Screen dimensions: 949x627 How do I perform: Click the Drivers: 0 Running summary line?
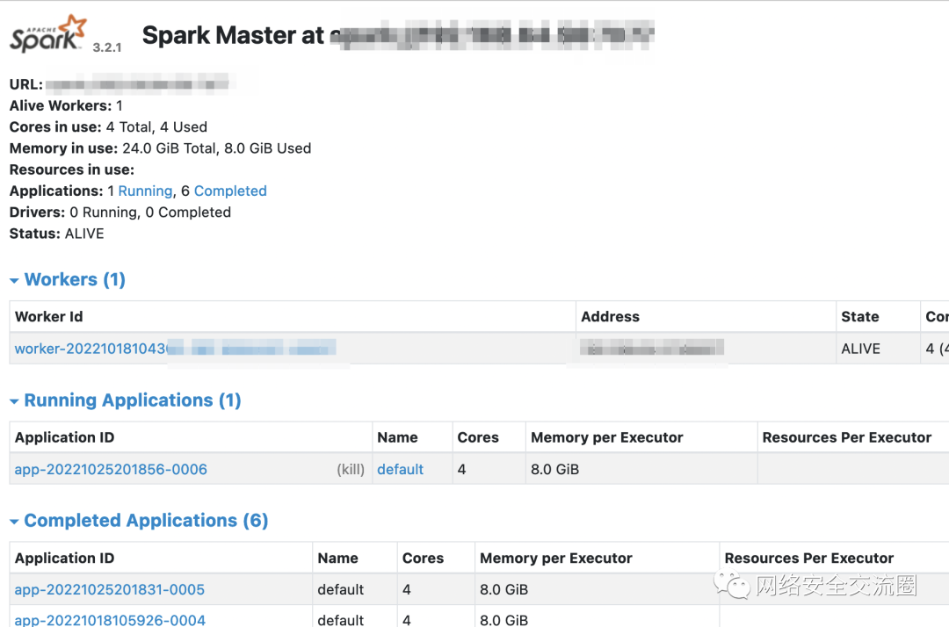point(120,213)
